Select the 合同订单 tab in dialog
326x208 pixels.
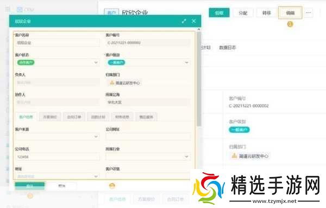click(x=74, y=117)
